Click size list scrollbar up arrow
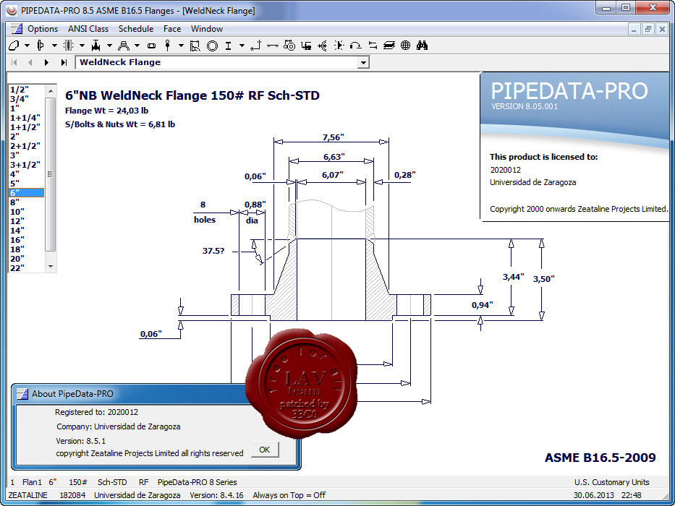This screenshot has width=675, height=506. [x=51, y=91]
